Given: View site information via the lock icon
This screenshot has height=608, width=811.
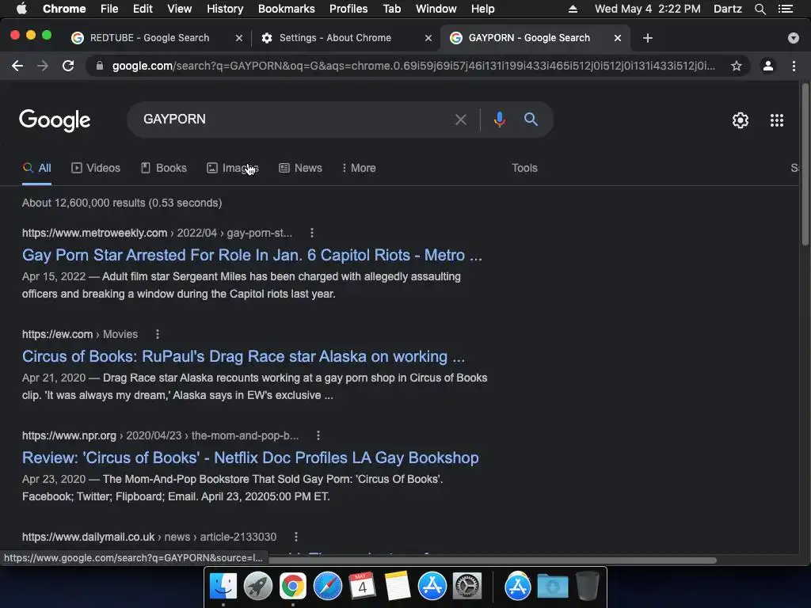Looking at the screenshot, I should coord(100,66).
